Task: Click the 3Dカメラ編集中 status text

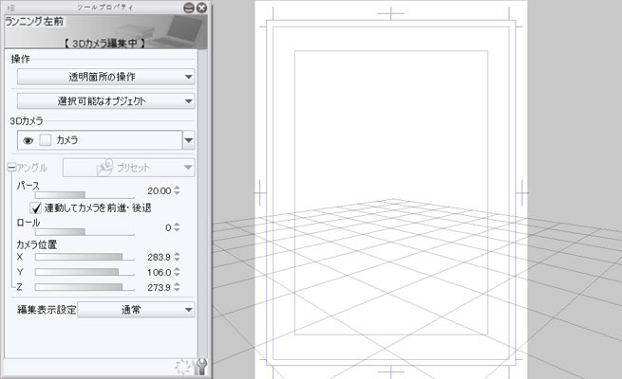Action: click(x=104, y=44)
